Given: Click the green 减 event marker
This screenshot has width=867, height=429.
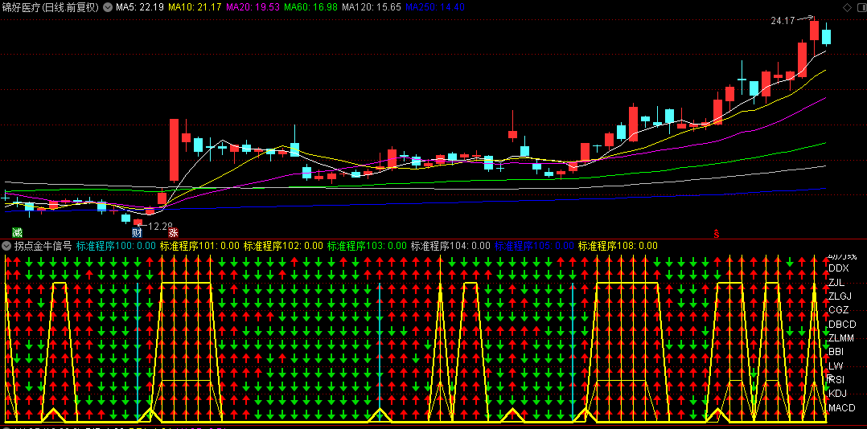Looking at the screenshot, I should click(18, 232).
